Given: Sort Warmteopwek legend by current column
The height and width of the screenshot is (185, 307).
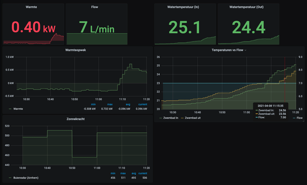Looking at the screenshot, I should pyautogui.click(x=143, y=105).
